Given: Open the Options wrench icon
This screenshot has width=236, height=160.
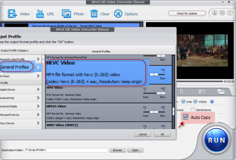Looking at the screenshot, I should [x=118, y=14].
